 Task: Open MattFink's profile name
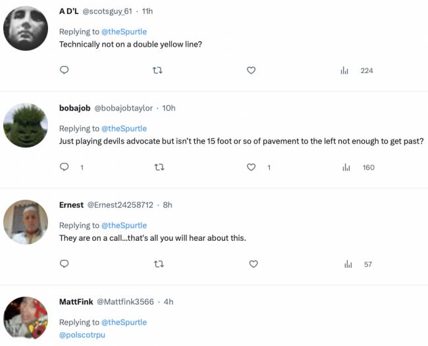click(76, 301)
